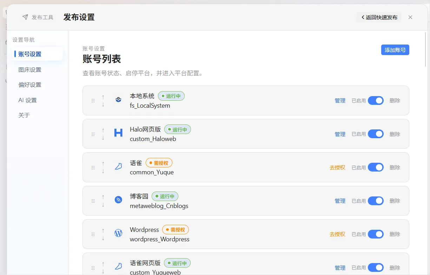Click the metaweblog_Cnblogs text
Viewport: 430px width, 275px height.
pyautogui.click(x=159, y=206)
